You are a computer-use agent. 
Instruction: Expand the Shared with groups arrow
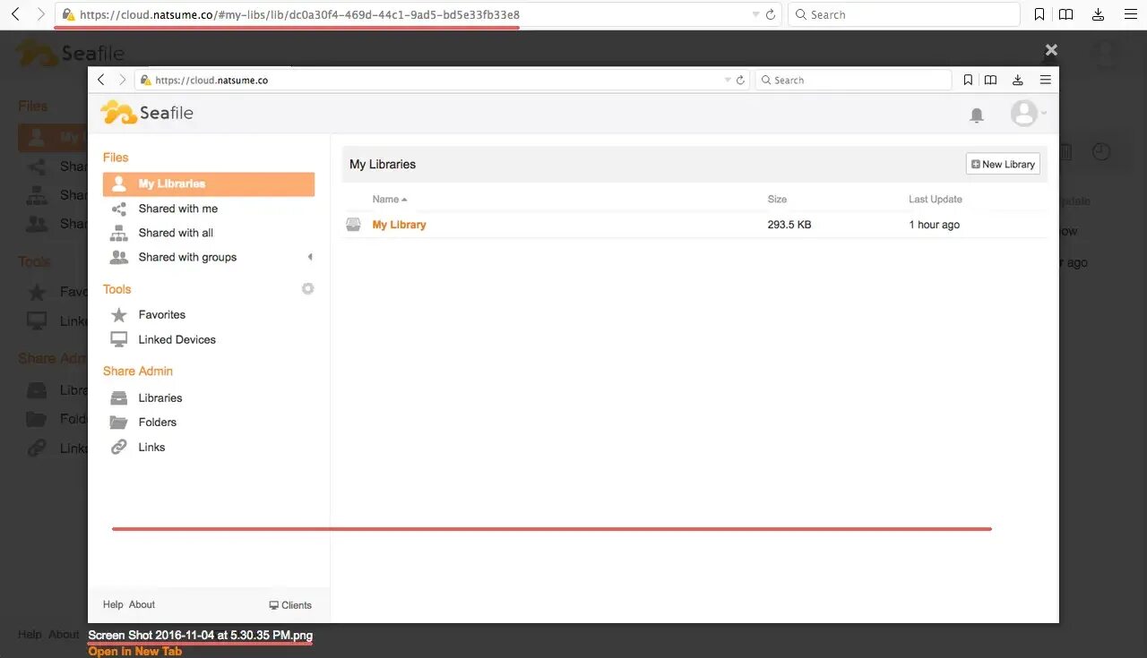pos(310,257)
